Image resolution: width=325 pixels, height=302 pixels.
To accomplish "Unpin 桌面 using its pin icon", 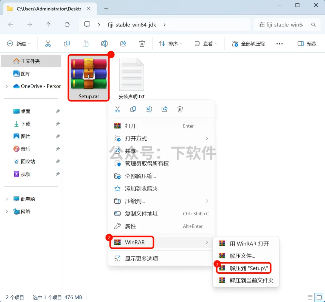I will [x=57, y=111].
